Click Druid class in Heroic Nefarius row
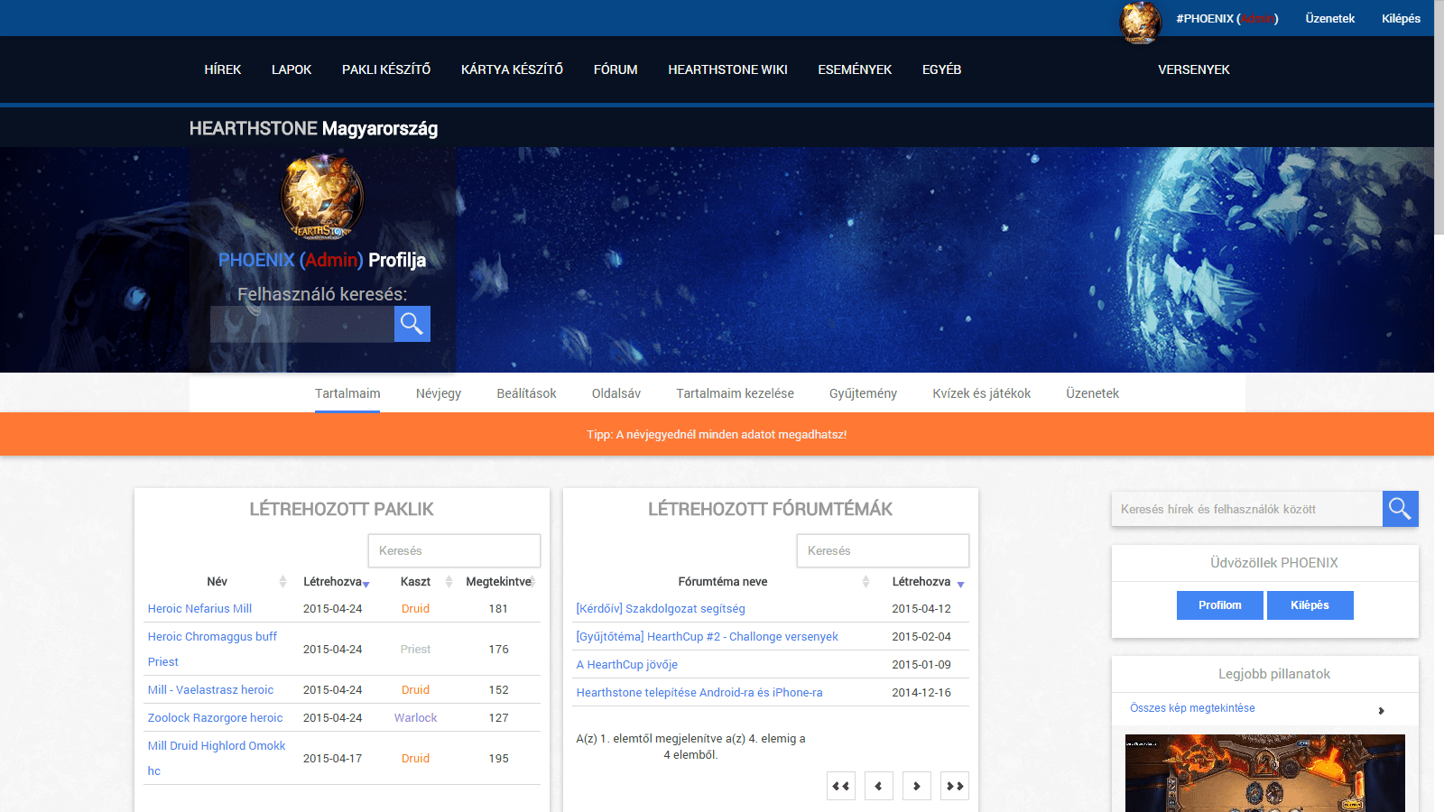 (415, 609)
